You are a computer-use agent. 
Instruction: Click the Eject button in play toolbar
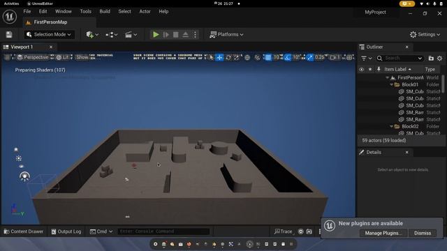(185, 34)
